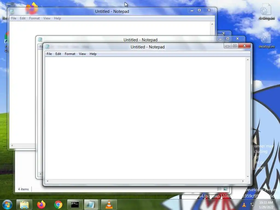Maximize the middle Notepad window
The width and height of the screenshot is (280, 210).
[228, 39]
